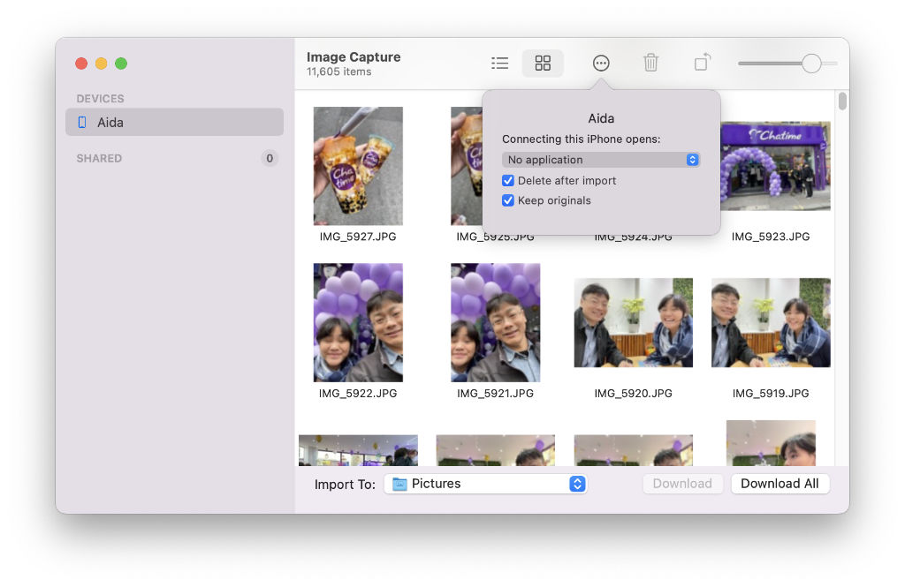Uncheck Delete after import
Viewport: 905px width, 587px height.
(508, 181)
